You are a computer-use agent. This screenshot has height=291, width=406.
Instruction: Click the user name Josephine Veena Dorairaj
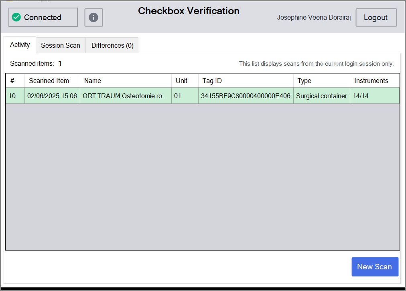[x=314, y=17]
